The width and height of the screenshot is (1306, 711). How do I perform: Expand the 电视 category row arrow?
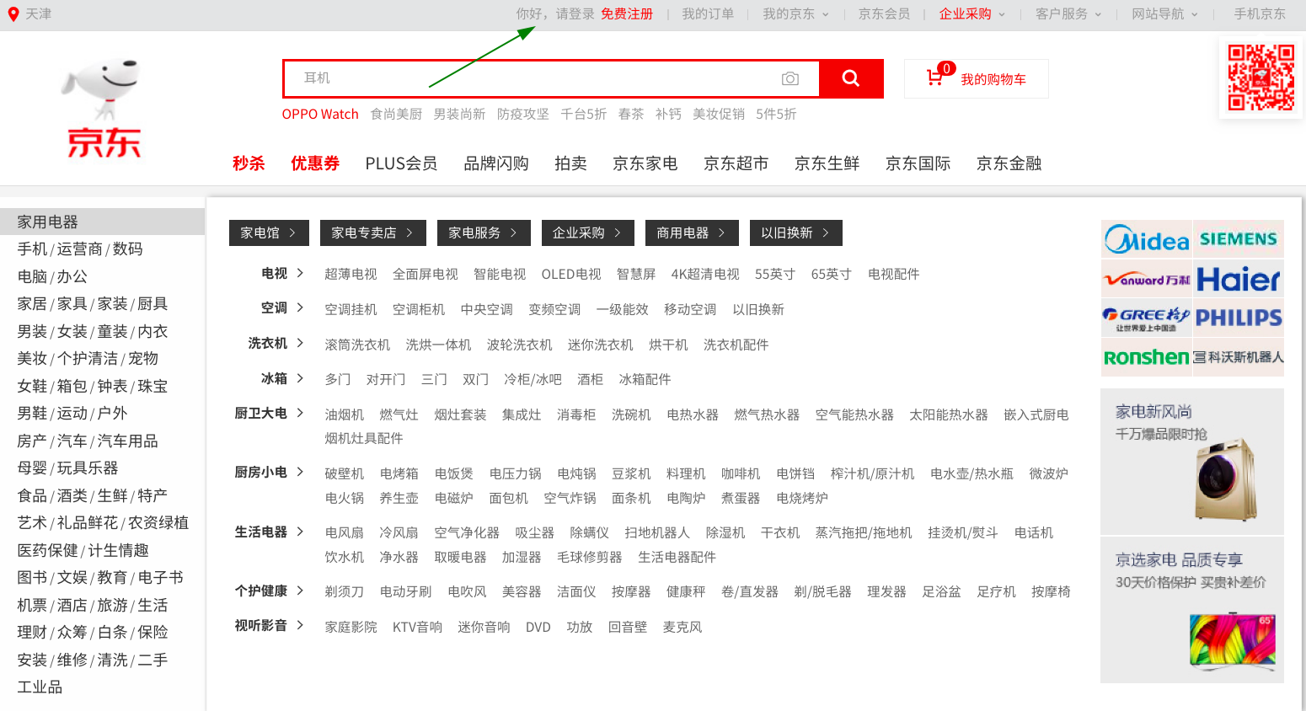pyautogui.click(x=300, y=273)
